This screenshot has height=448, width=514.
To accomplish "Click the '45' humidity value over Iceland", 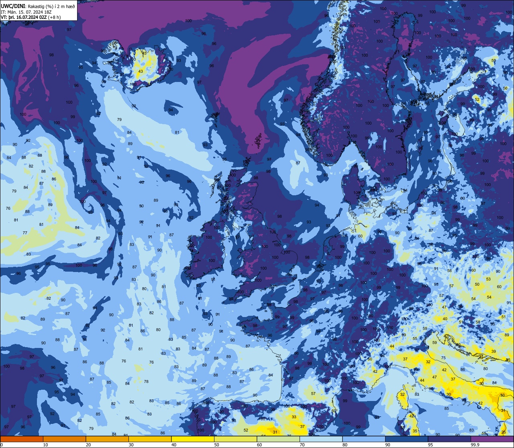I will coord(145,53).
